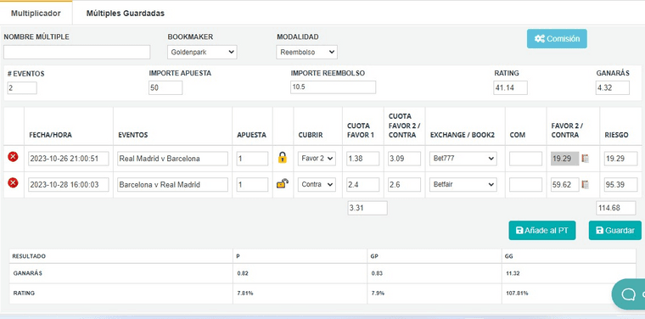Delete the Barcelona v Real Madrid row

coord(14,183)
